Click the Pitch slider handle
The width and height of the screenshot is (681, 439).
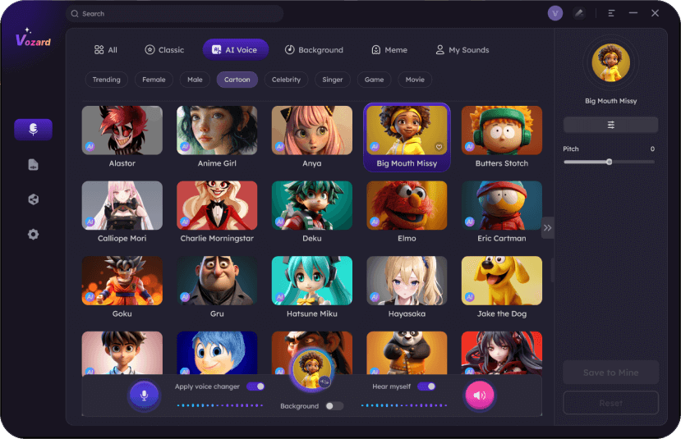609,162
